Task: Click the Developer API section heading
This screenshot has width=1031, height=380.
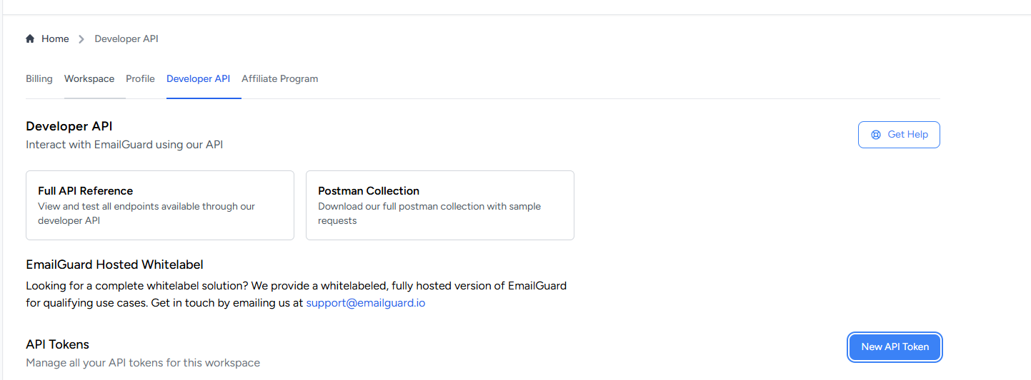Action: click(69, 126)
